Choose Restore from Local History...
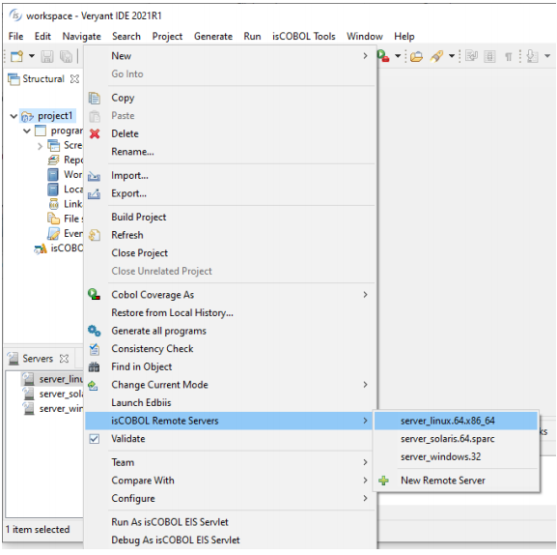This screenshot has width=557, height=555. coord(230,313)
